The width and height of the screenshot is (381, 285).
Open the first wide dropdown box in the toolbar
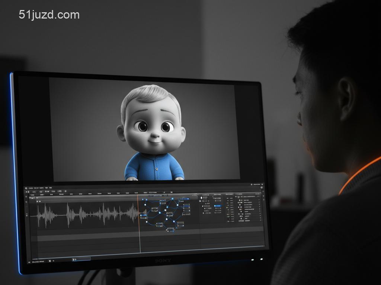pos(34,191)
